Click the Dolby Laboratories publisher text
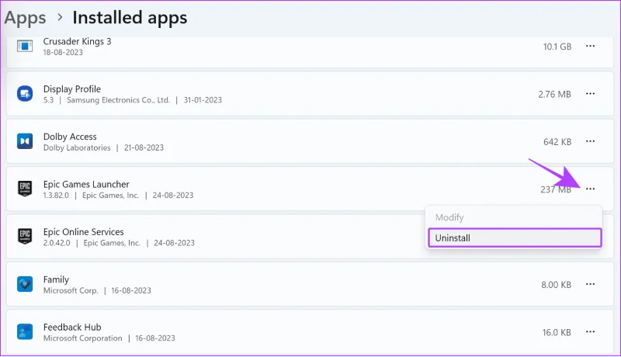Screen dimensions: 621x357 pos(77,147)
